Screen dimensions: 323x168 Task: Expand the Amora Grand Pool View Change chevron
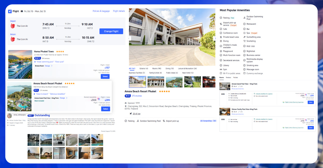coord(67,98)
